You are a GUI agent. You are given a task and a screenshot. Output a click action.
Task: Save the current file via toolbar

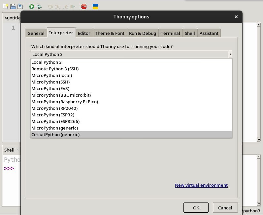click(20, 7)
